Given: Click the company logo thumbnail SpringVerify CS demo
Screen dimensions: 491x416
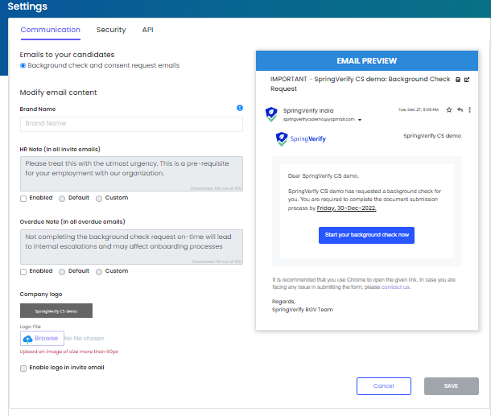Looking at the screenshot, I should [56, 311].
